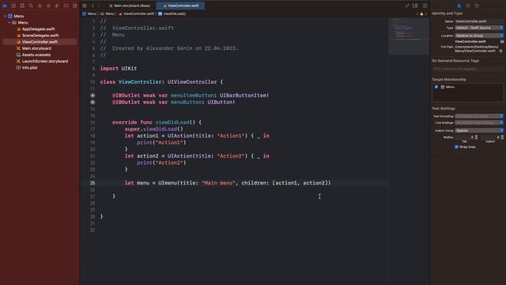Open the Find navigator magnifier icon
Image resolution: width=506 pixels, height=285 pixels.
tap(31, 6)
